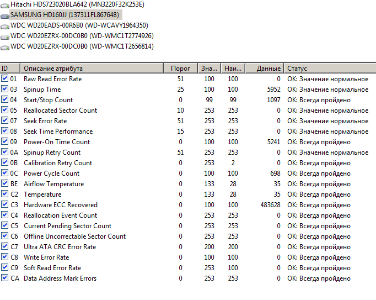Click Power Cycle Count attribute name
Viewport: 376px width, 300px height.
click(x=52, y=173)
